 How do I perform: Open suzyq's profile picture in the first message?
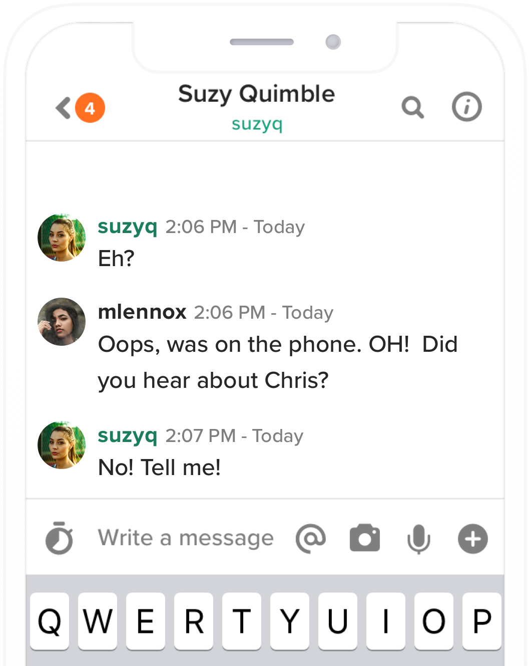(x=61, y=238)
